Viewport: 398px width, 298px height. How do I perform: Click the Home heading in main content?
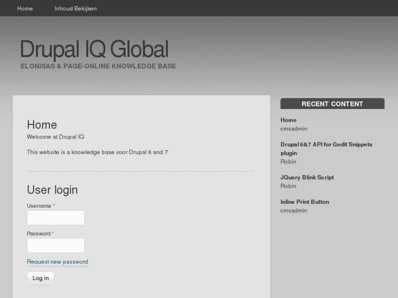tap(42, 125)
